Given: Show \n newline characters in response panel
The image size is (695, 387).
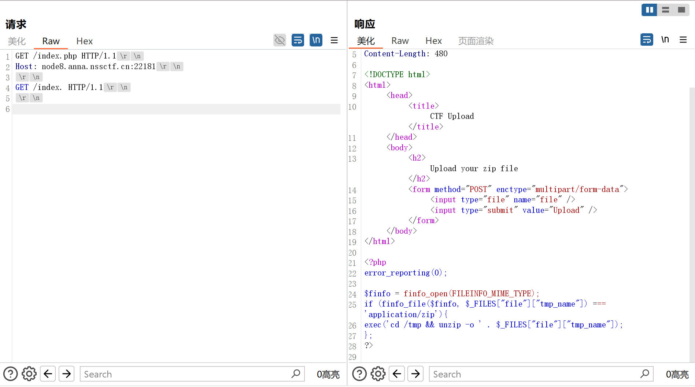Looking at the screenshot, I should coord(665,40).
